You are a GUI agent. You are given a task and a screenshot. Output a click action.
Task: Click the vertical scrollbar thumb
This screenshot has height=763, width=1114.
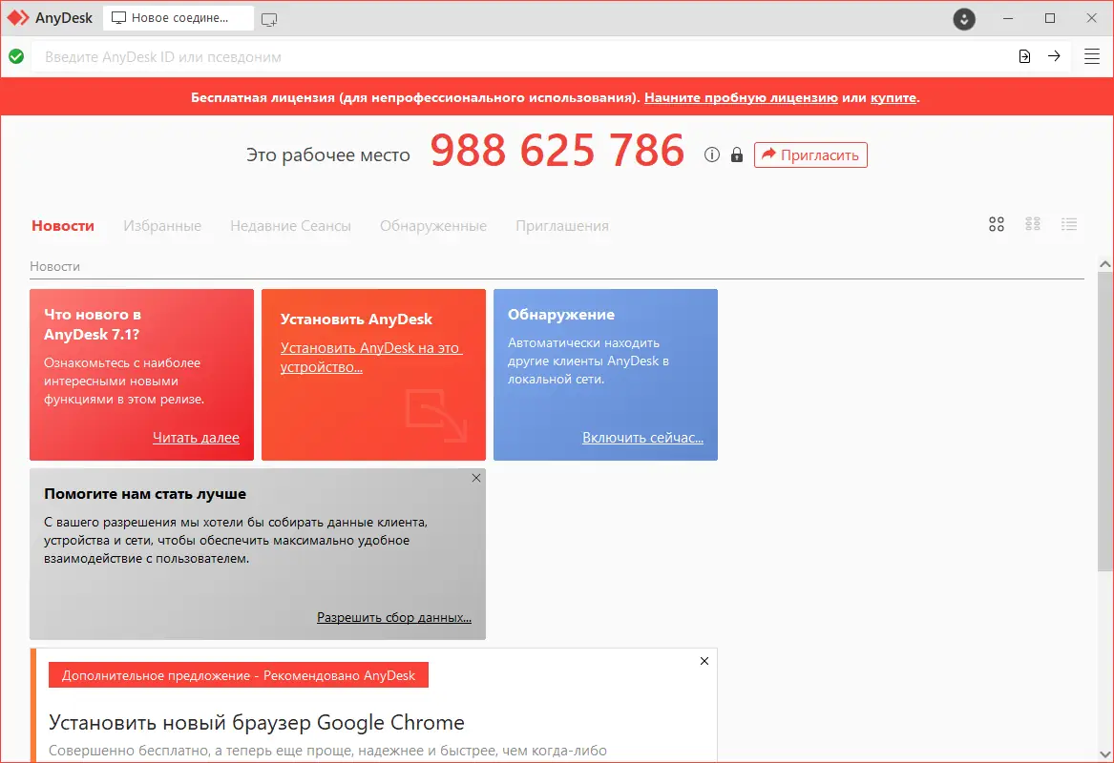point(1104,421)
